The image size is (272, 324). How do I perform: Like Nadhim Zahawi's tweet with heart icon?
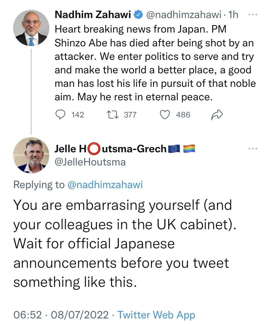(165, 114)
